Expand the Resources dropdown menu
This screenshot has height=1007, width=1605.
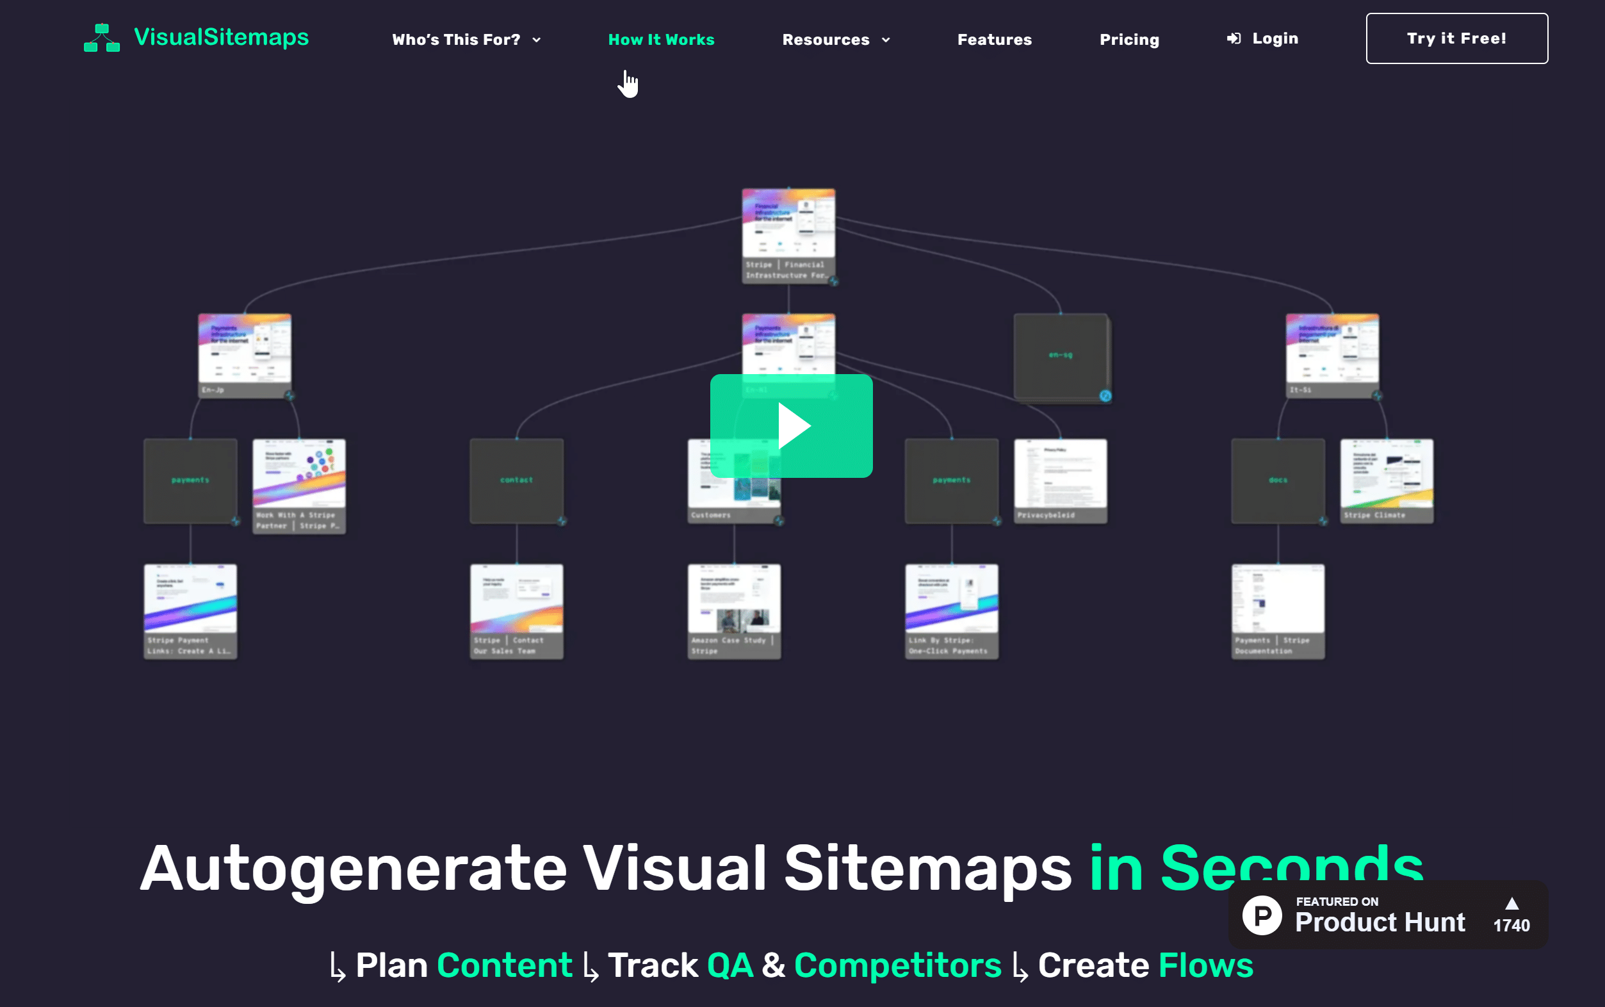tap(836, 39)
